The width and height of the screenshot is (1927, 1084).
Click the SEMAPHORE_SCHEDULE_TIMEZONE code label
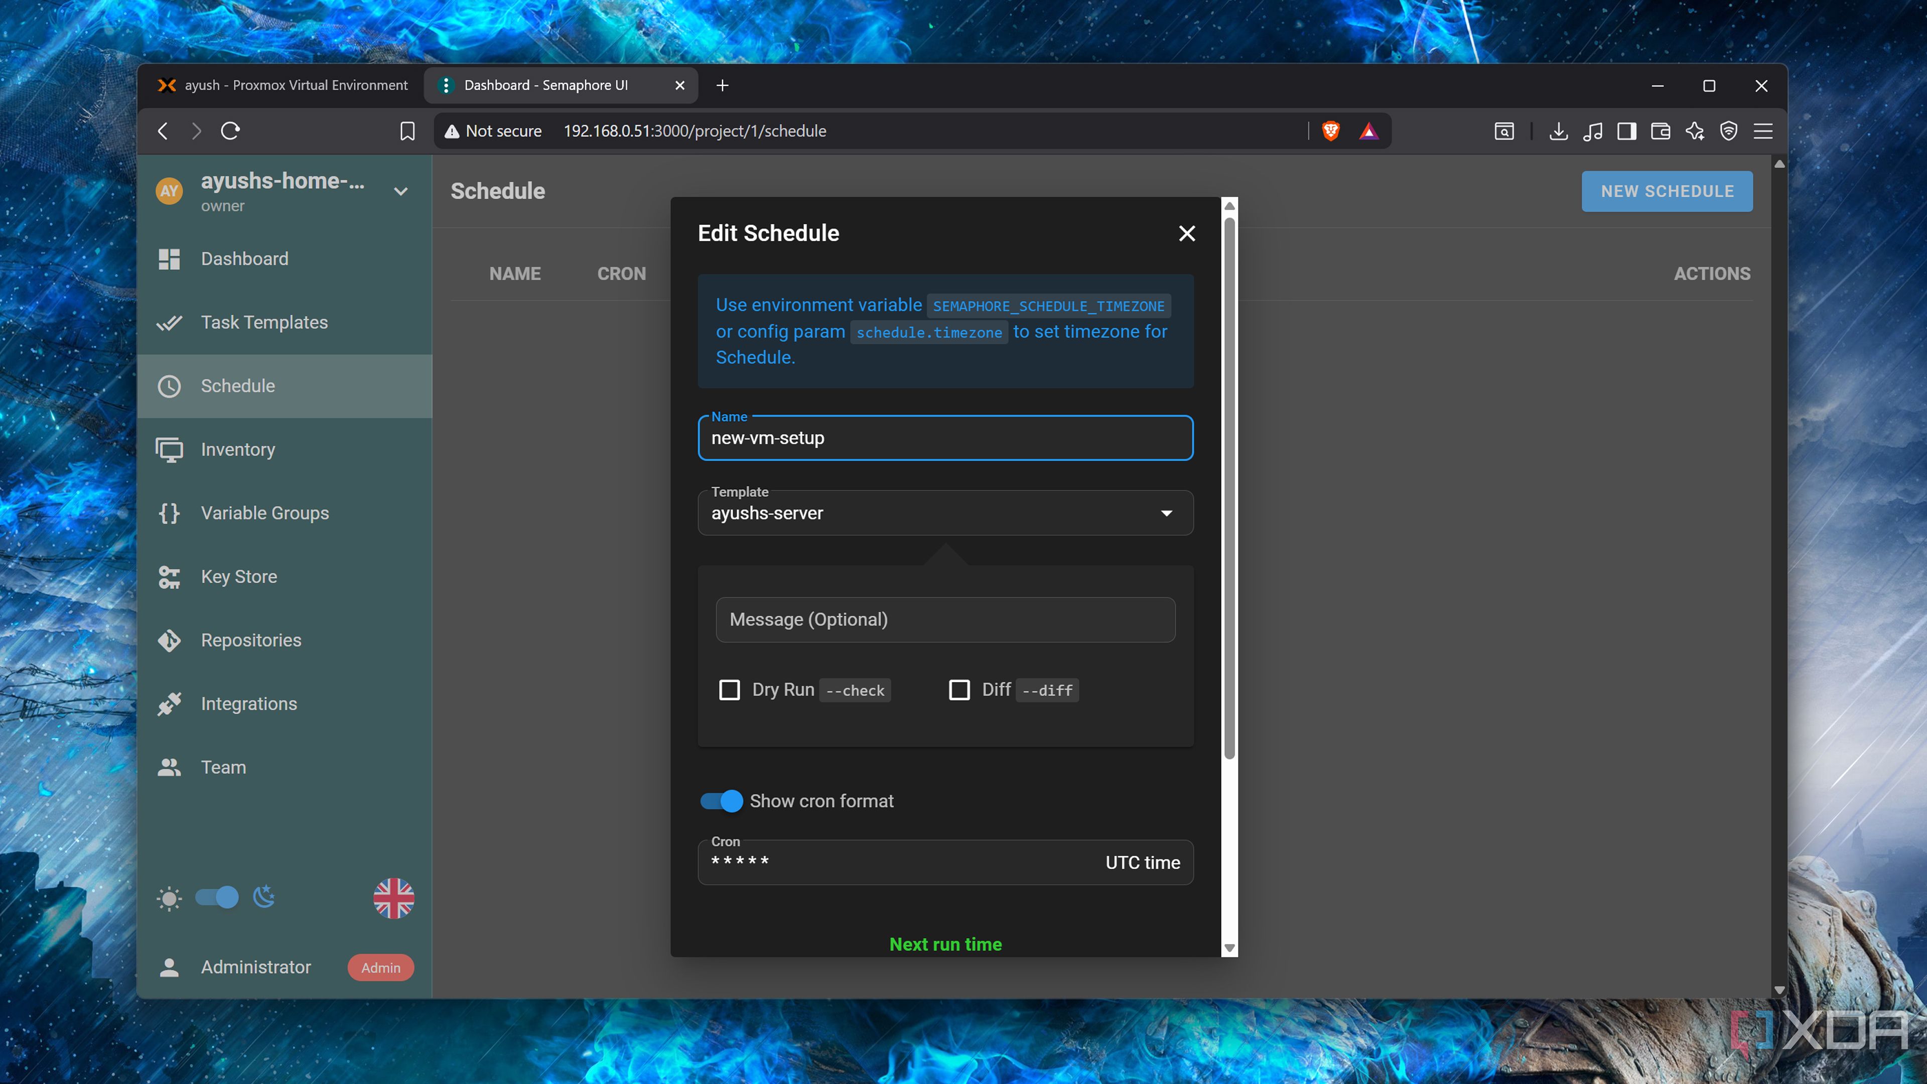pyautogui.click(x=1048, y=306)
